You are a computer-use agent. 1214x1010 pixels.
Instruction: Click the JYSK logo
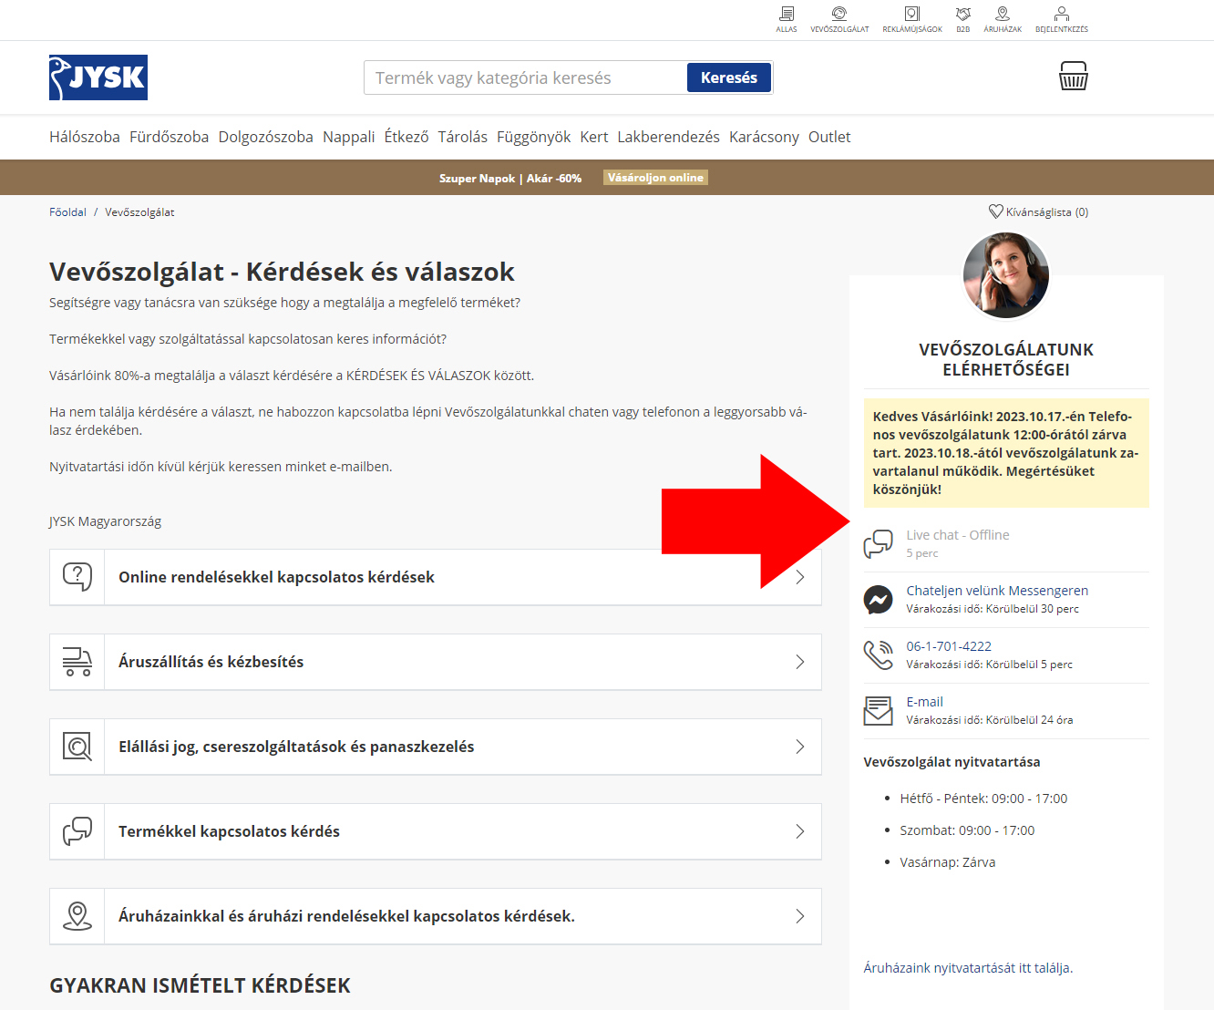pyautogui.click(x=98, y=77)
